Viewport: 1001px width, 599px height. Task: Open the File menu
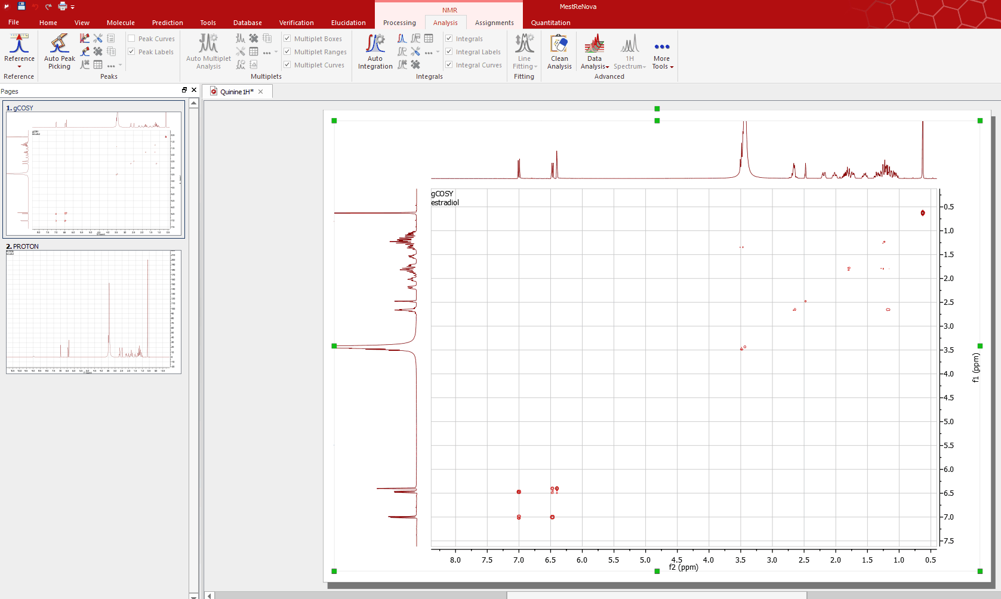coord(14,22)
